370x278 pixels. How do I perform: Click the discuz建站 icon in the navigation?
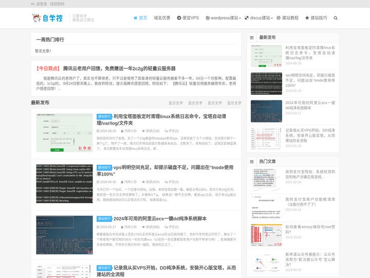(x=247, y=18)
